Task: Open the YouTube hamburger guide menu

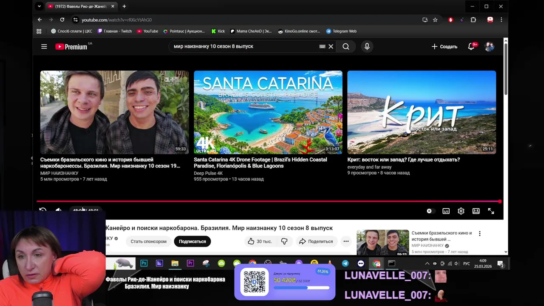Action: pos(44,46)
